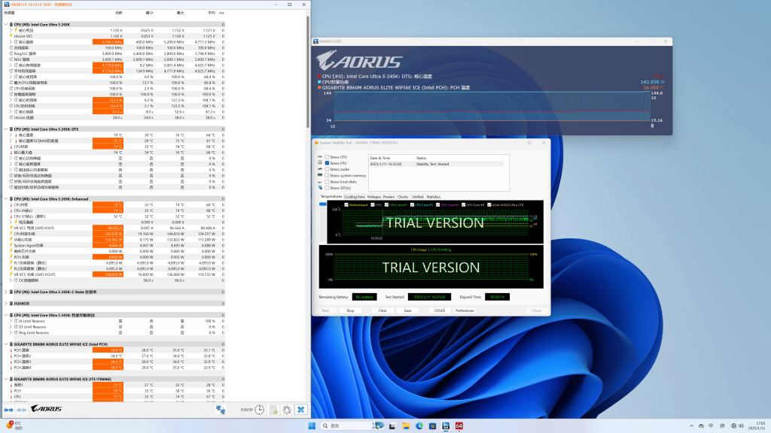Screen dimensions: 771x433
Task: Click the clock reset timer icon in HWiNFO
Action: click(x=260, y=410)
